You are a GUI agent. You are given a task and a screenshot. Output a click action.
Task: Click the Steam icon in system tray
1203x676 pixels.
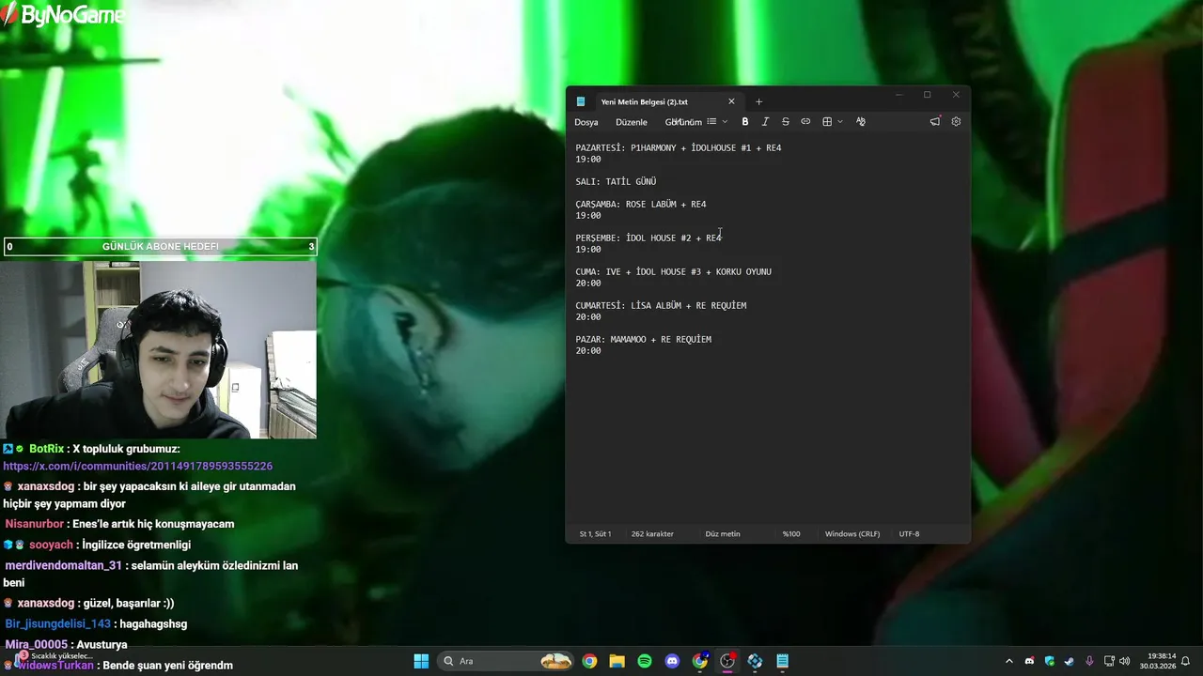(x=1070, y=661)
